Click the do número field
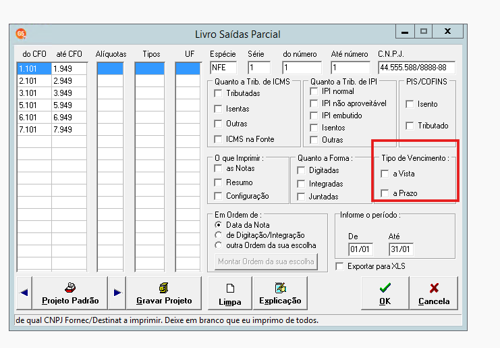Image resolution: width=500 pixels, height=348 pixels. pyautogui.click(x=302, y=68)
